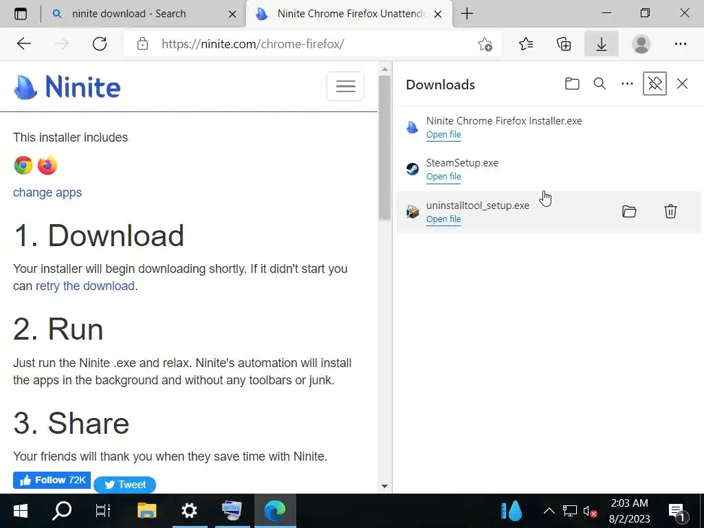Expand the Ninite hamburger menu
704x528 pixels.
[345, 86]
